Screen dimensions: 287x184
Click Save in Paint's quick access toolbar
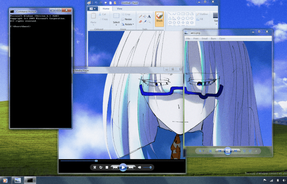(106, 3)
